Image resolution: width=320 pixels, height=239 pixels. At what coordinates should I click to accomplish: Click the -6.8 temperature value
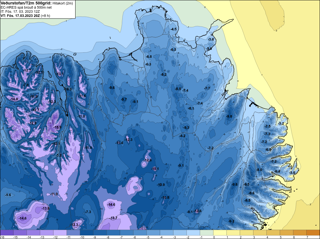[x=148, y=57]
